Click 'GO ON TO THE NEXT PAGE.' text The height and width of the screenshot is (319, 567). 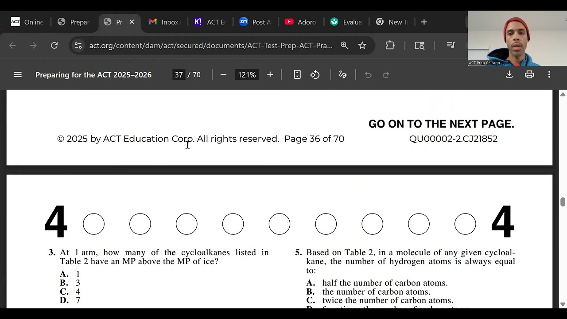click(x=441, y=124)
